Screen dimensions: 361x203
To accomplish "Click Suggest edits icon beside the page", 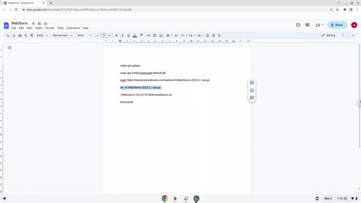I will (x=252, y=98).
